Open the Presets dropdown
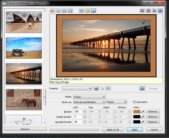The width and height of the screenshot is (169, 138). (x=77, y=88)
